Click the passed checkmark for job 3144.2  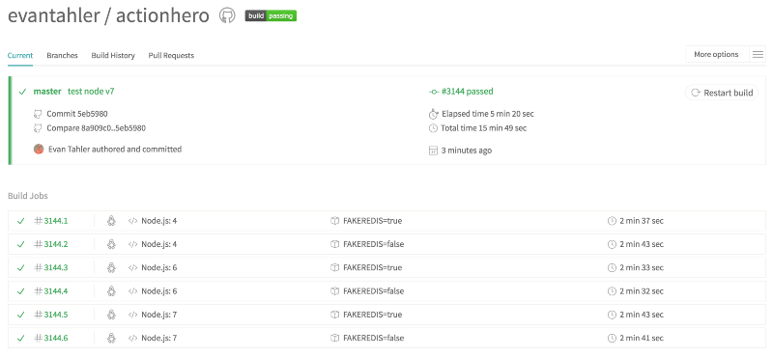pos(20,244)
